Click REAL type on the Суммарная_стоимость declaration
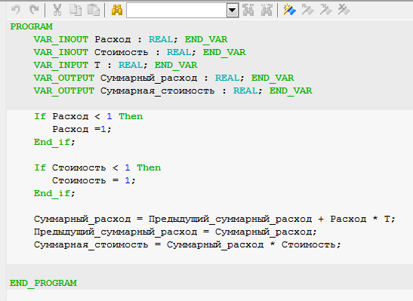 pos(245,91)
